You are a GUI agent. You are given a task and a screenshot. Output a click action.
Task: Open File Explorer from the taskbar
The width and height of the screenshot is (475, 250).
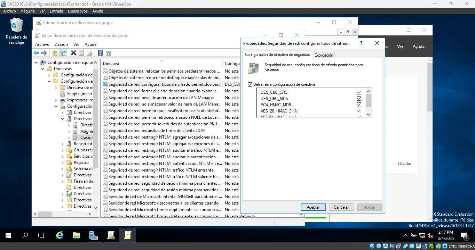pyautogui.click(x=77, y=235)
